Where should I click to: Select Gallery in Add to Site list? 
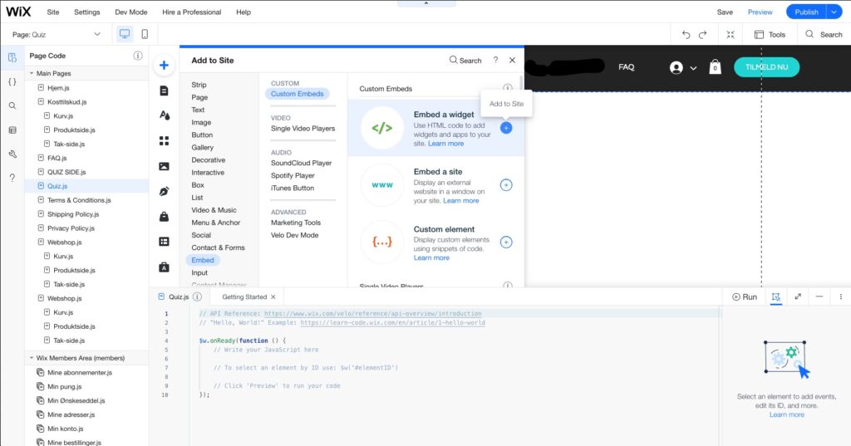[203, 147]
